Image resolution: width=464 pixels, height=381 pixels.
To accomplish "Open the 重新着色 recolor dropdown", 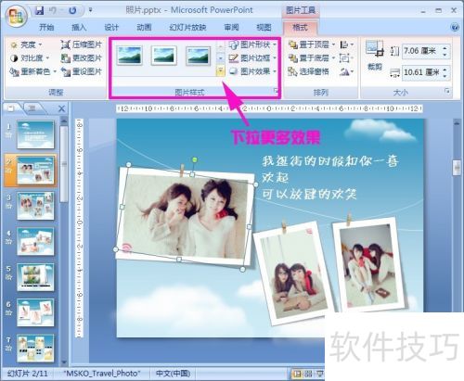I will pyautogui.click(x=32, y=71).
